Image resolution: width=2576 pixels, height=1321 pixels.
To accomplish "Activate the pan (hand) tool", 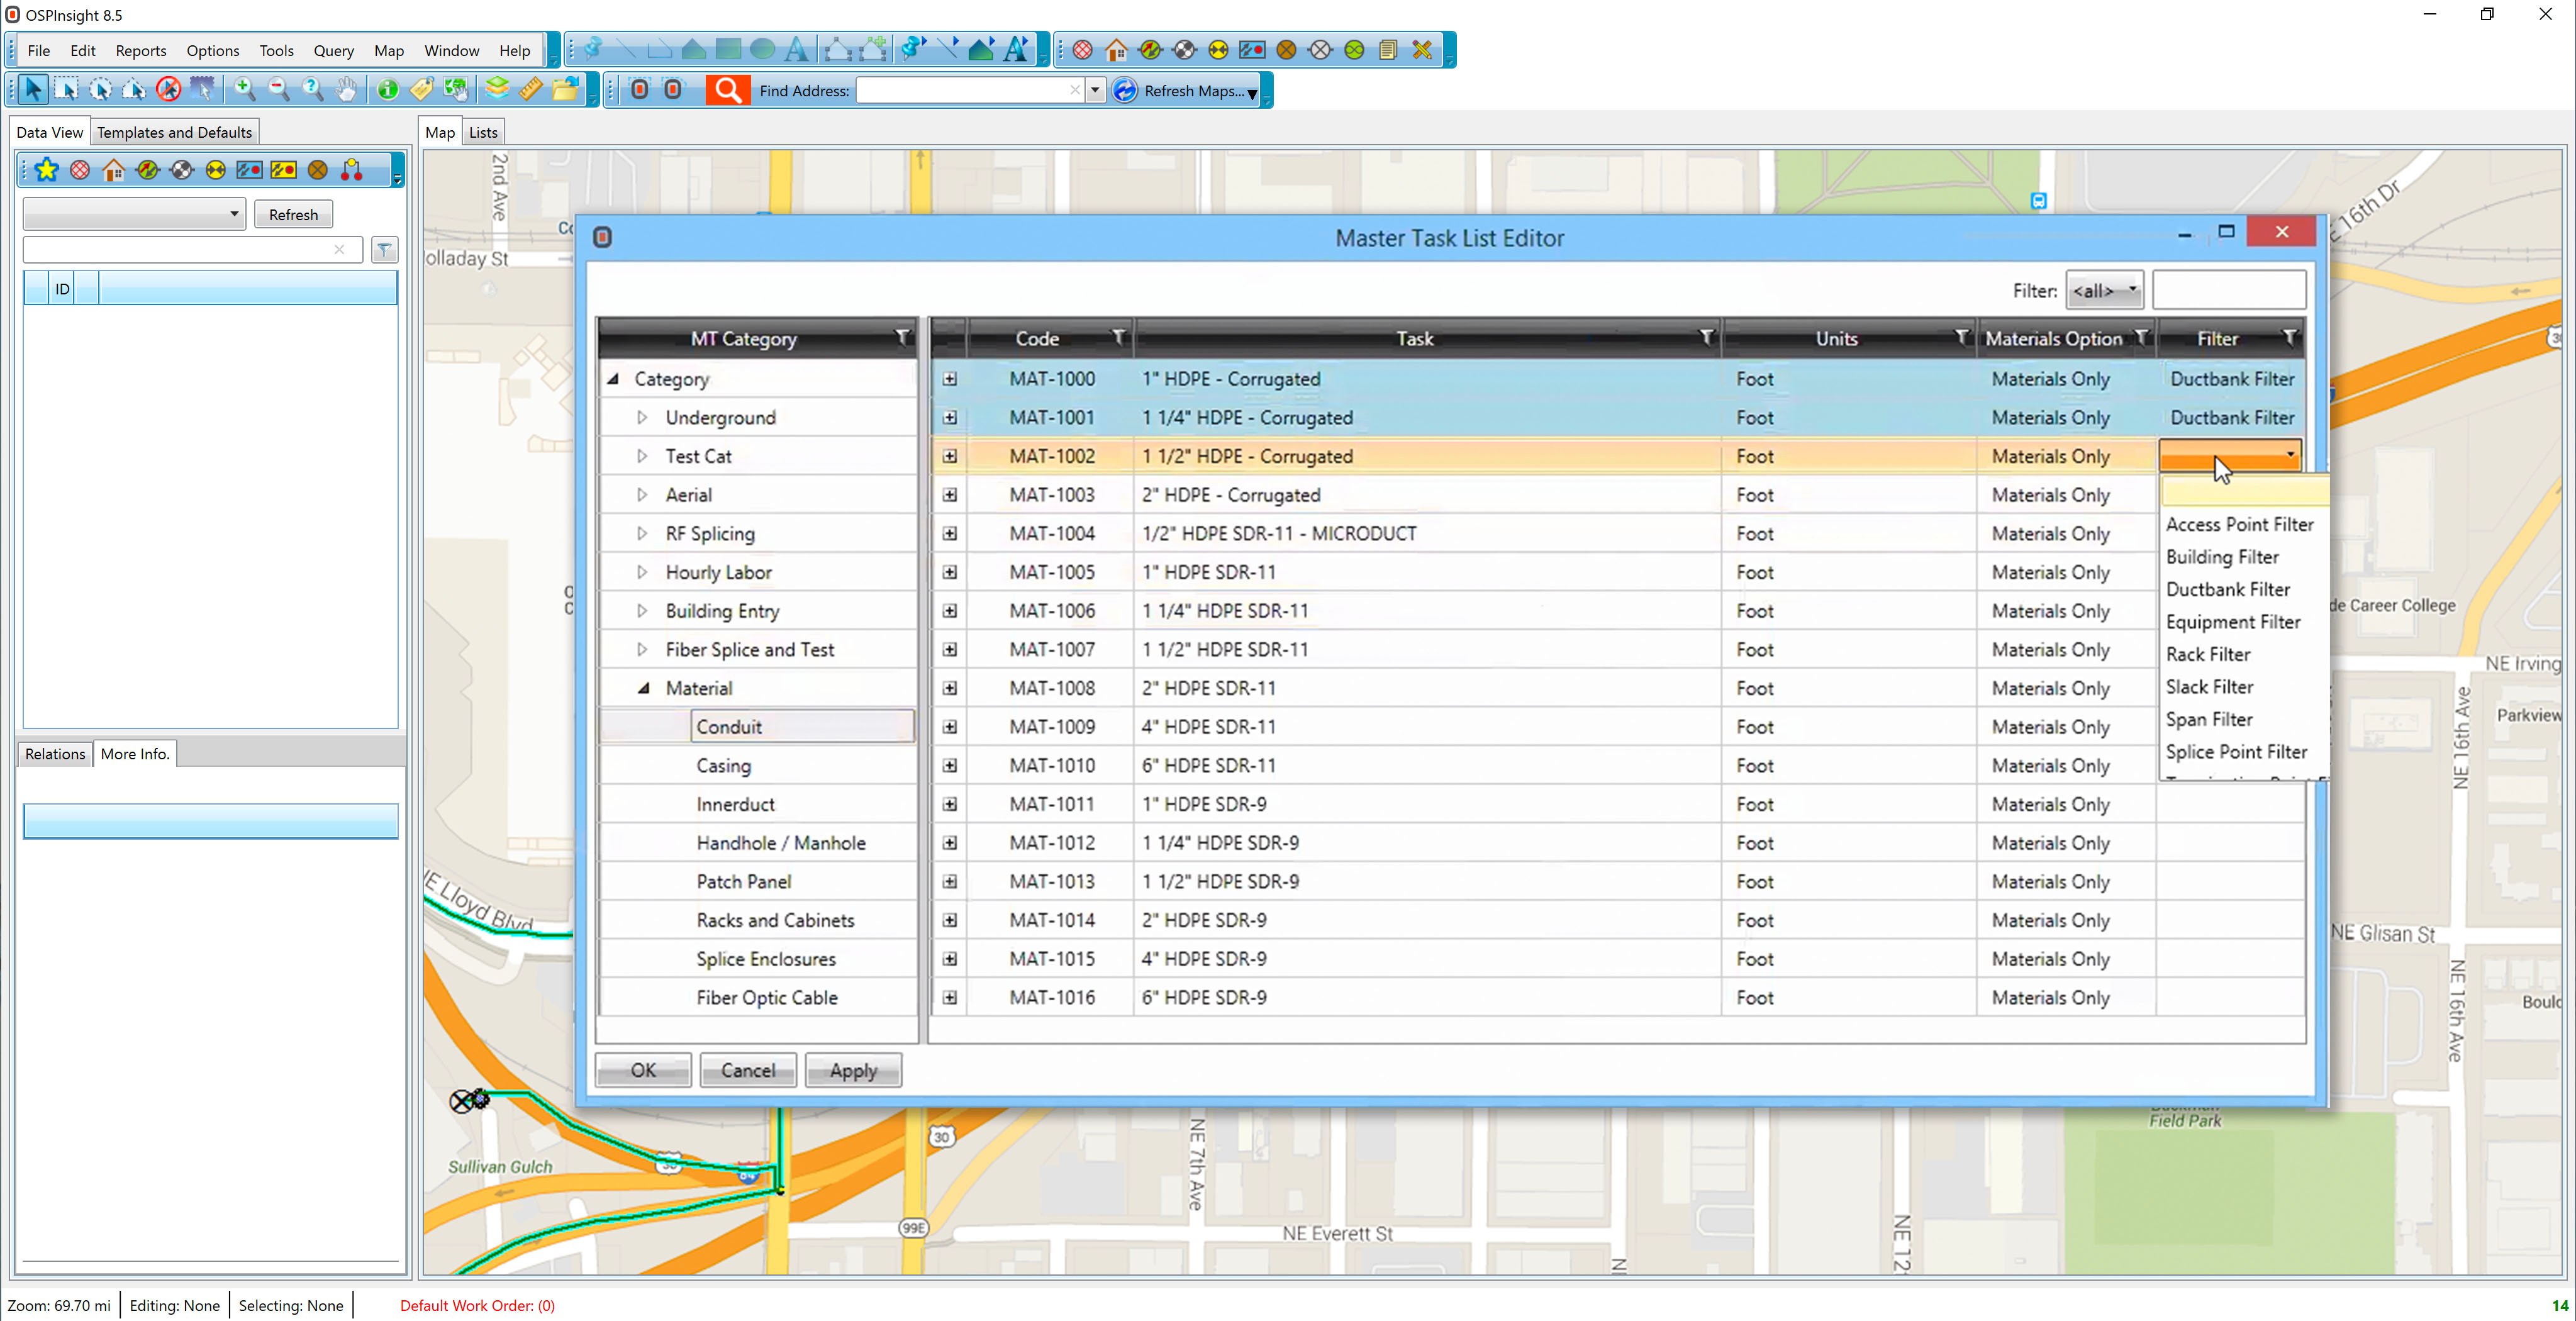I will pyautogui.click(x=346, y=90).
